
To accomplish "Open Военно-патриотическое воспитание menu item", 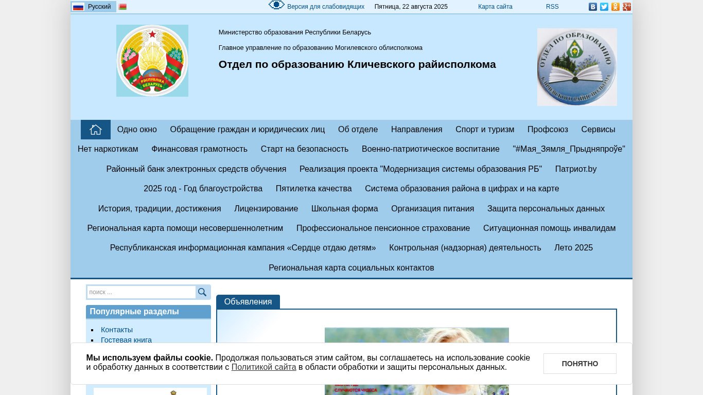I will click(431, 149).
